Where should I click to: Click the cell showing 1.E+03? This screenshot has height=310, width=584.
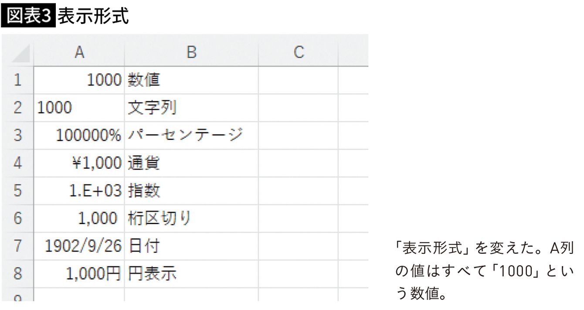pyautogui.click(x=79, y=191)
